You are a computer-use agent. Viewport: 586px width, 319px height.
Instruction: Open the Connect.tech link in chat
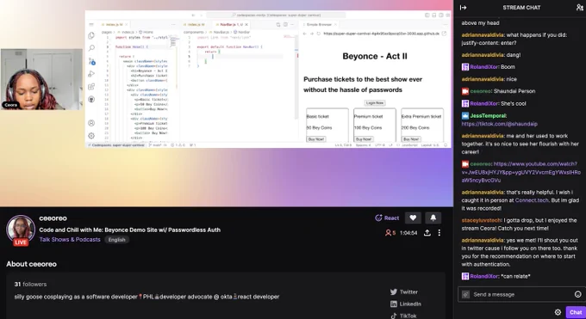pyautogui.click(x=532, y=200)
